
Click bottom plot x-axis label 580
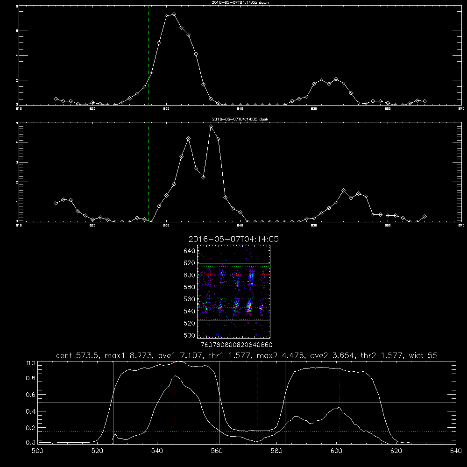276,451
